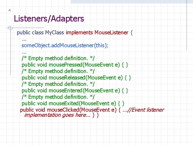Click the mouseReleased method line
The image size is (193, 145).
click(x=76, y=78)
